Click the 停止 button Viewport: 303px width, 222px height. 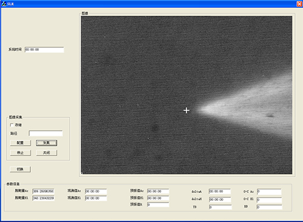click(21, 152)
